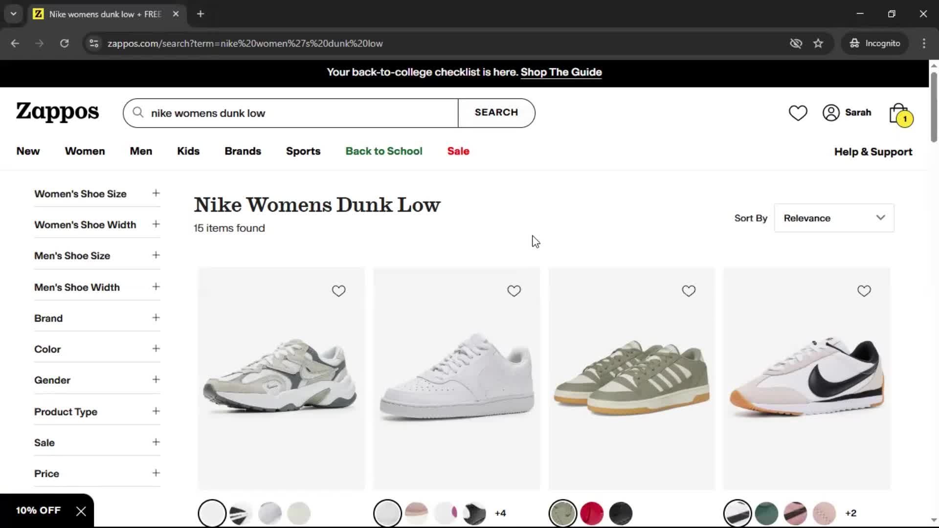The image size is (939, 528).
Task: Open the Women navigation menu
Action: pos(85,151)
